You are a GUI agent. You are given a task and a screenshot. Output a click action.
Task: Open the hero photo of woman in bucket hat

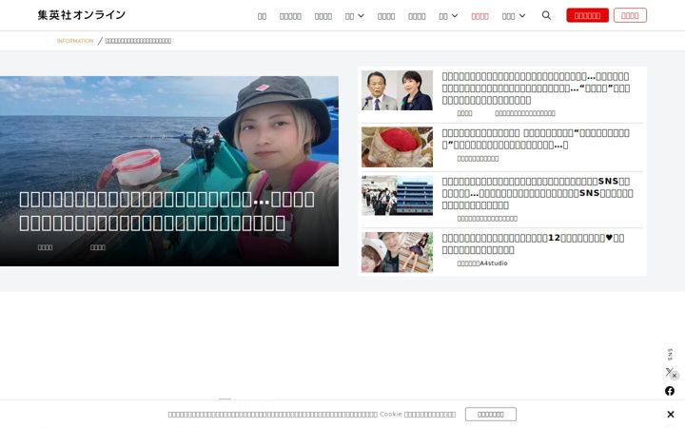point(169,171)
